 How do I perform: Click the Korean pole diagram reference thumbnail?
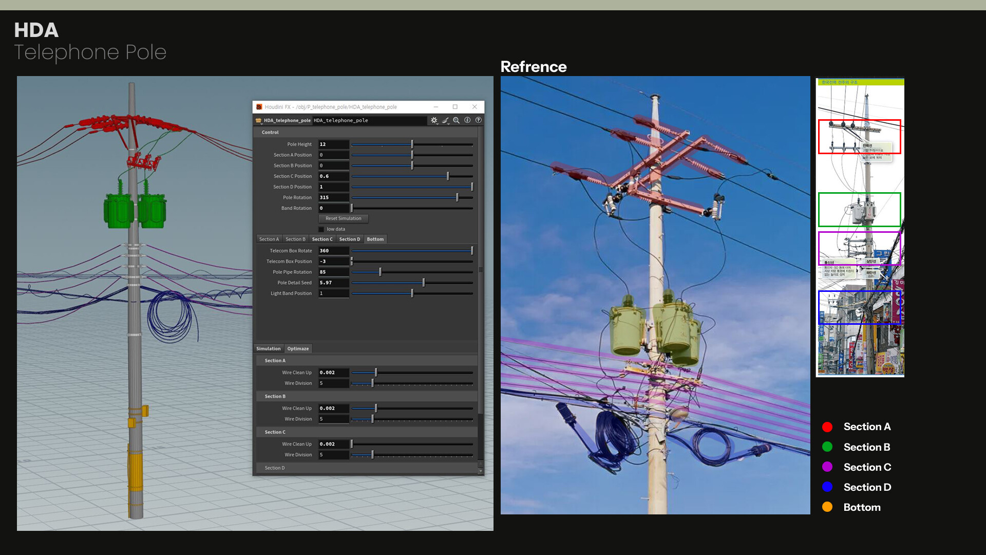point(860,228)
